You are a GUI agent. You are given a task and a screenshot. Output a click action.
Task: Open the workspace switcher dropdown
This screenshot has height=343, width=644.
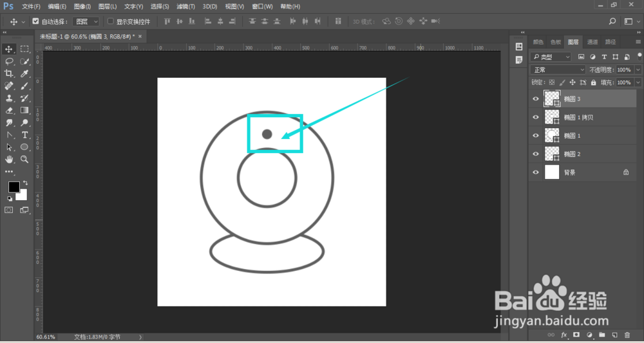[632, 21]
